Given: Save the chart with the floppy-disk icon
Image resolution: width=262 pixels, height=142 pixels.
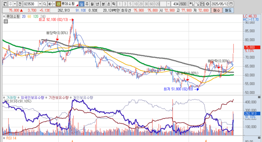Looking at the screenshot, I should pyautogui.click(x=202, y=4).
